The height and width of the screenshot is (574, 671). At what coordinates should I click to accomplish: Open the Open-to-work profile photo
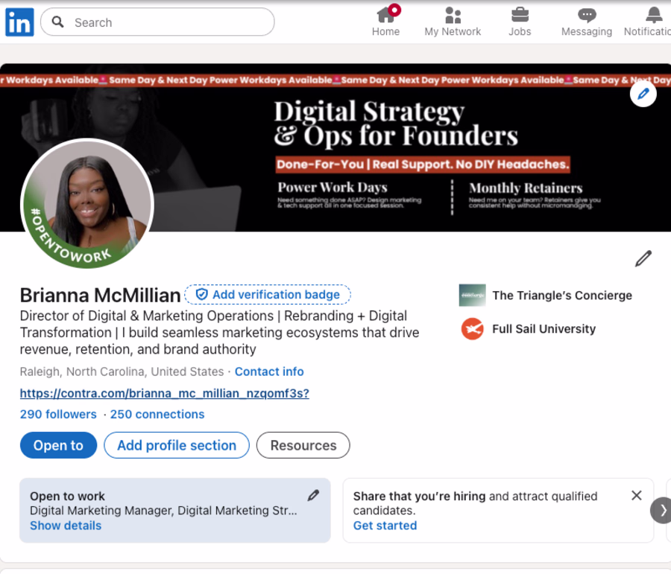(87, 203)
